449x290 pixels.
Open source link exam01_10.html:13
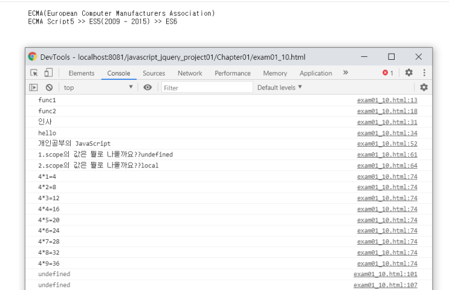[x=387, y=100]
